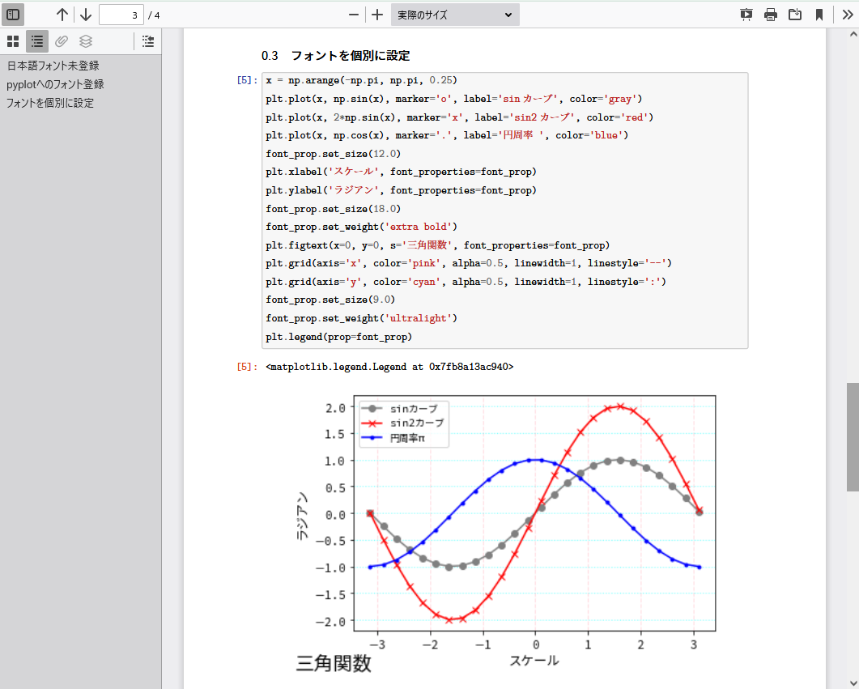Viewport: 859px width, 689px height.
Task: Go to the next page
Action: (x=85, y=14)
